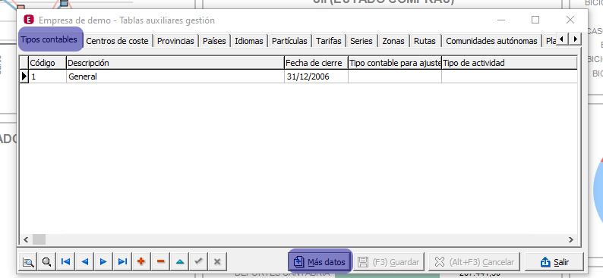Click the Tipo de actividad column header
603x278 pixels.
(509, 63)
